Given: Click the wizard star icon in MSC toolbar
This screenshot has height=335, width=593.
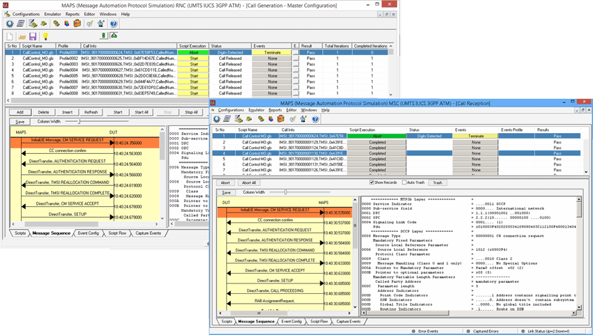Looking at the screenshot, I should (303, 119).
